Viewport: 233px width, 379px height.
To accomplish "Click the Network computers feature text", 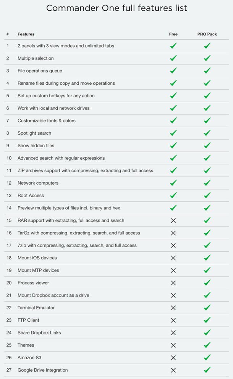I will (x=38, y=183).
